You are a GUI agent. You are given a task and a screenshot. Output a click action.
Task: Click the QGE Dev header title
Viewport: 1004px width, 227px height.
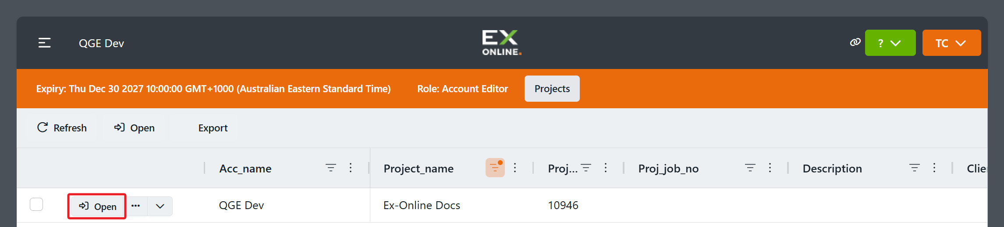click(101, 43)
